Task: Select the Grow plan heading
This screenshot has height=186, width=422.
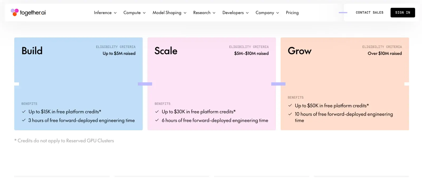Action: click(x=300, y=51)
